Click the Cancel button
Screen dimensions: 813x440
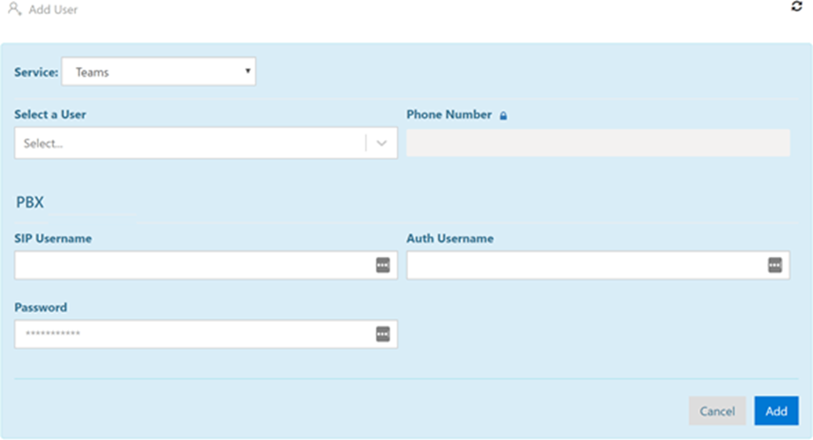pos(717,411)
